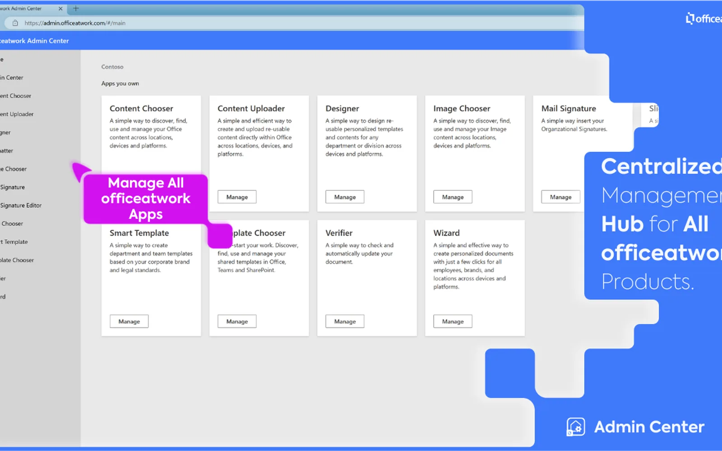This screenshot has width=722, height=451.
Task: Click the 'Apps you own' heading
Action: pos(120,83)
